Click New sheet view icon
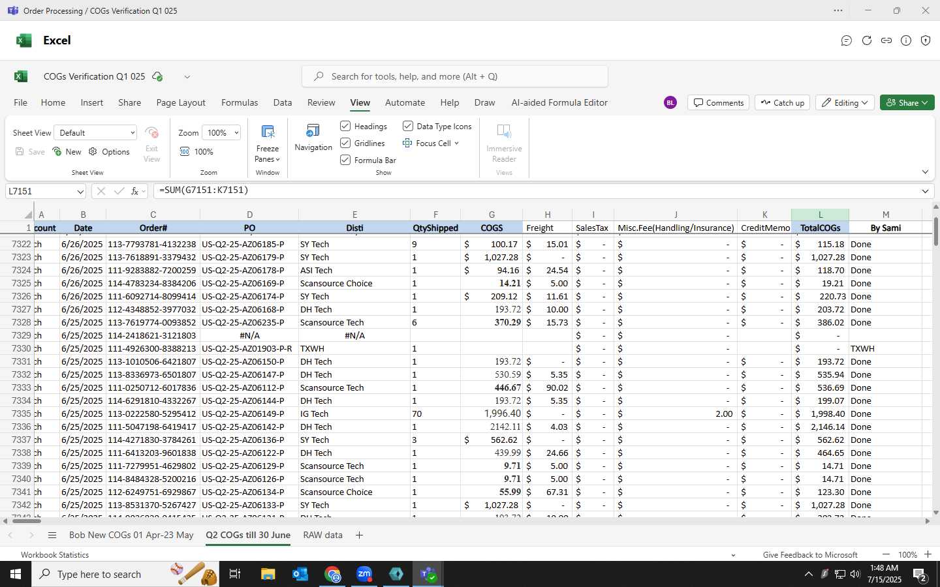940x587 pixels. click(67, 151)
